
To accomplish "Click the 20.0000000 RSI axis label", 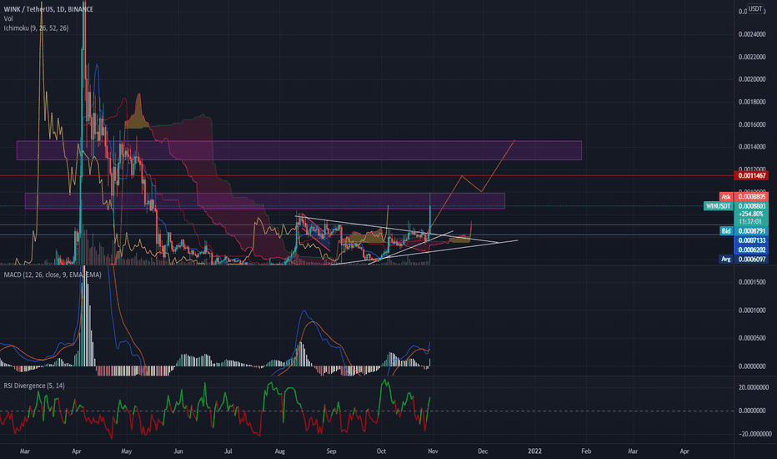I will point(754,387).
